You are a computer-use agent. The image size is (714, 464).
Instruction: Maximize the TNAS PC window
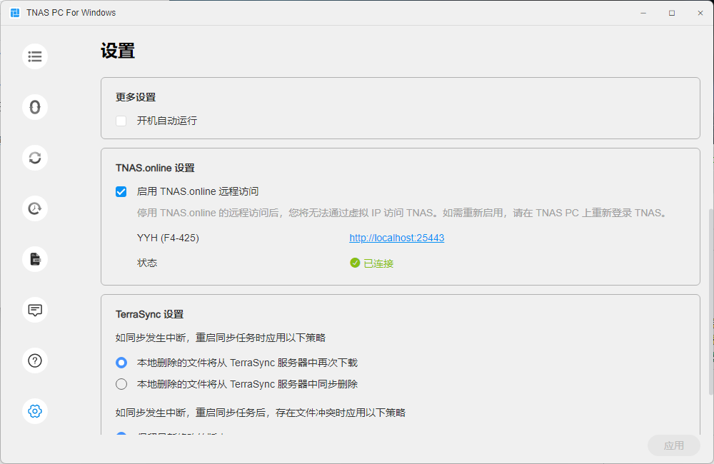(x=672, y=13)
